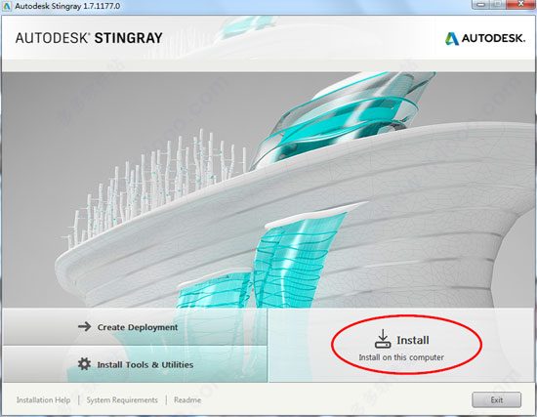Click the white building artwork image
The height and width of the screenshot is (417, 537).
coord(268,189)
